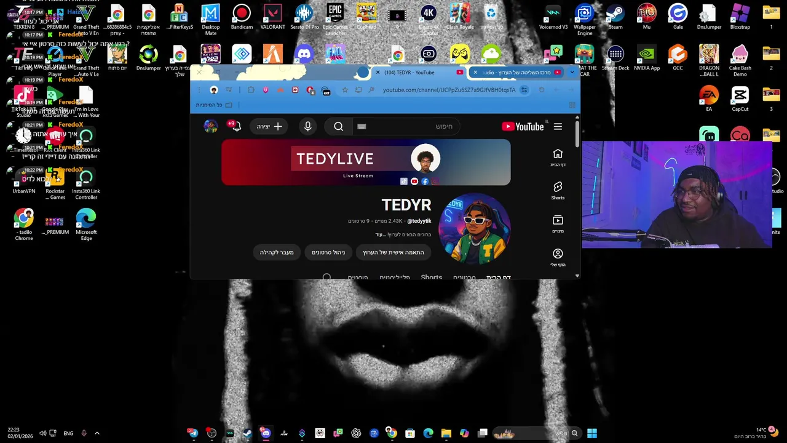Open the Steam desktop shortcut
The height and width of the screenshot is (443, 787).
coord(615,17)
